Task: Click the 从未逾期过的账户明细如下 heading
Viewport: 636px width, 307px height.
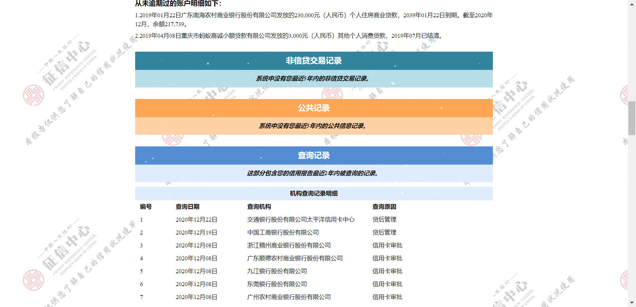Action: click(178, 3)
